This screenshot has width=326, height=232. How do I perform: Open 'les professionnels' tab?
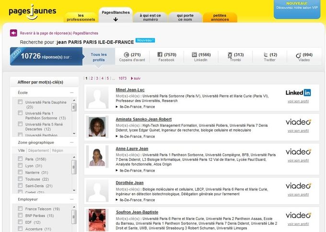[x=81, y=17]
